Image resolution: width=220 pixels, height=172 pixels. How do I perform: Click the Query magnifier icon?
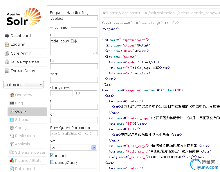point(12,111)
